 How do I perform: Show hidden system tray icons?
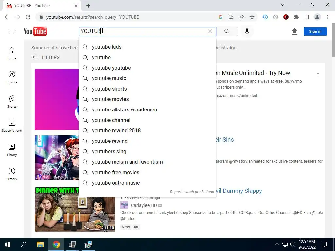[x=277, y=244]
